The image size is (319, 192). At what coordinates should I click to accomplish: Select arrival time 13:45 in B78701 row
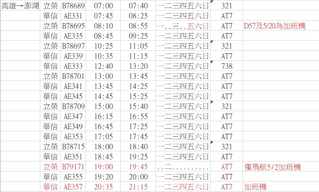click(139, 76)
